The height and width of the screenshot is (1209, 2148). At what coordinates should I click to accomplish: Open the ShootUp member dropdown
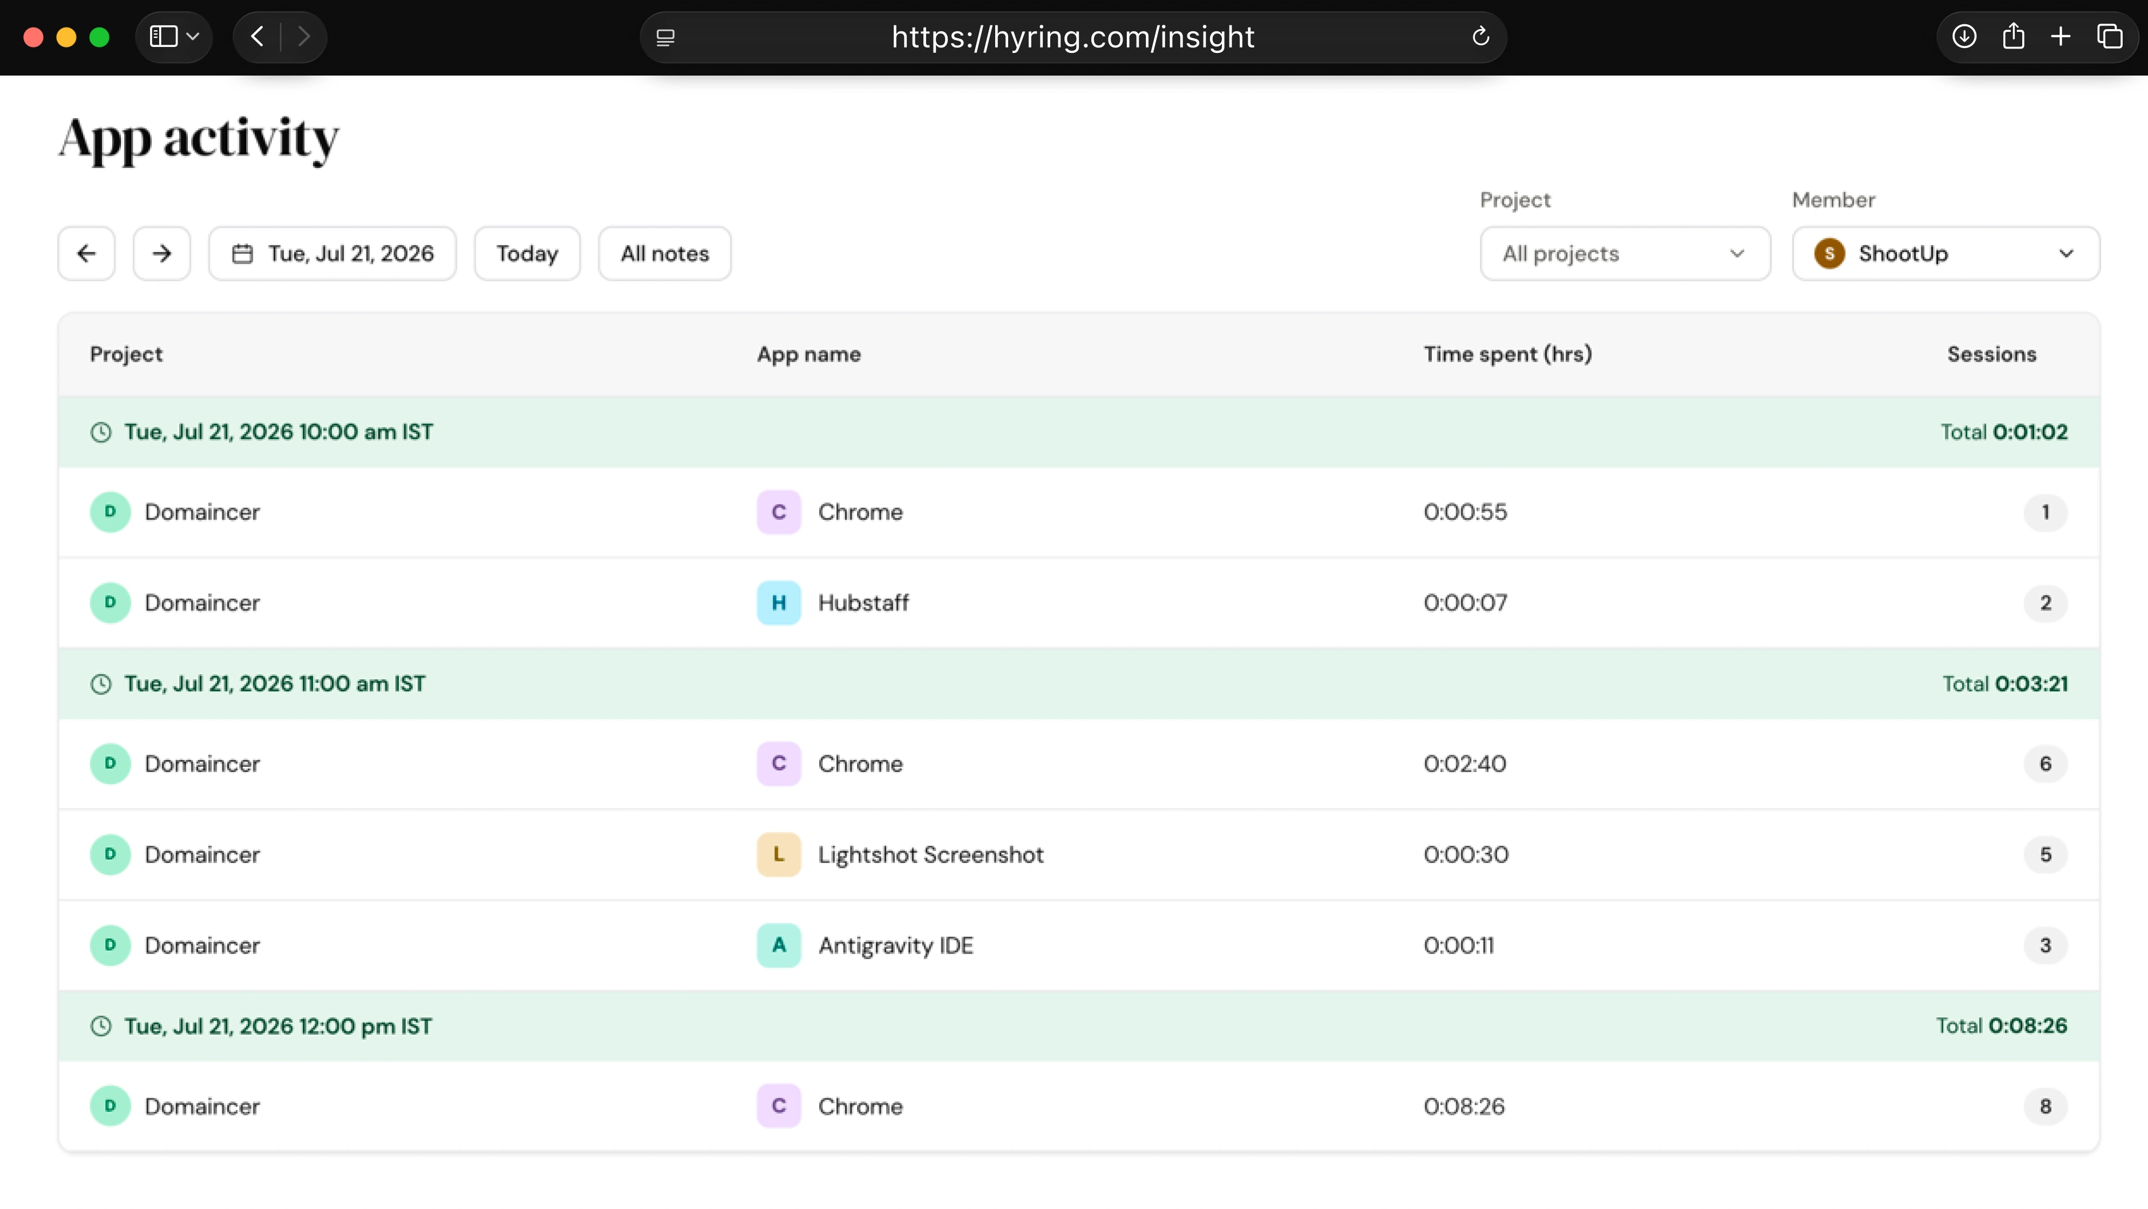(1946, 254)
